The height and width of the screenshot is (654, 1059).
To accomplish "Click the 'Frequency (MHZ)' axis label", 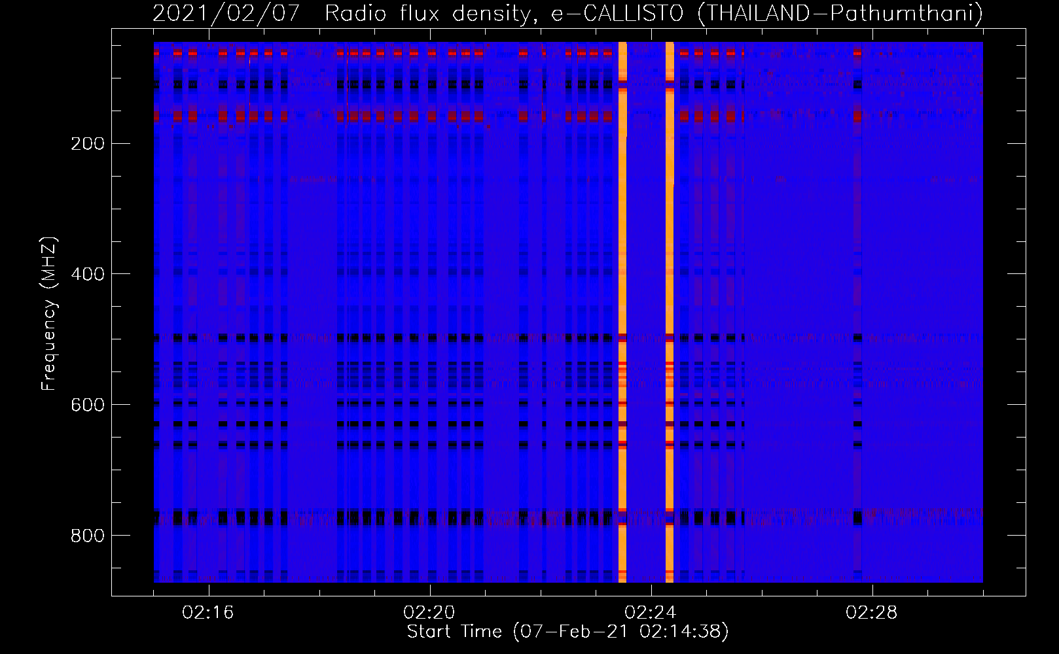I will click(49, 313).
